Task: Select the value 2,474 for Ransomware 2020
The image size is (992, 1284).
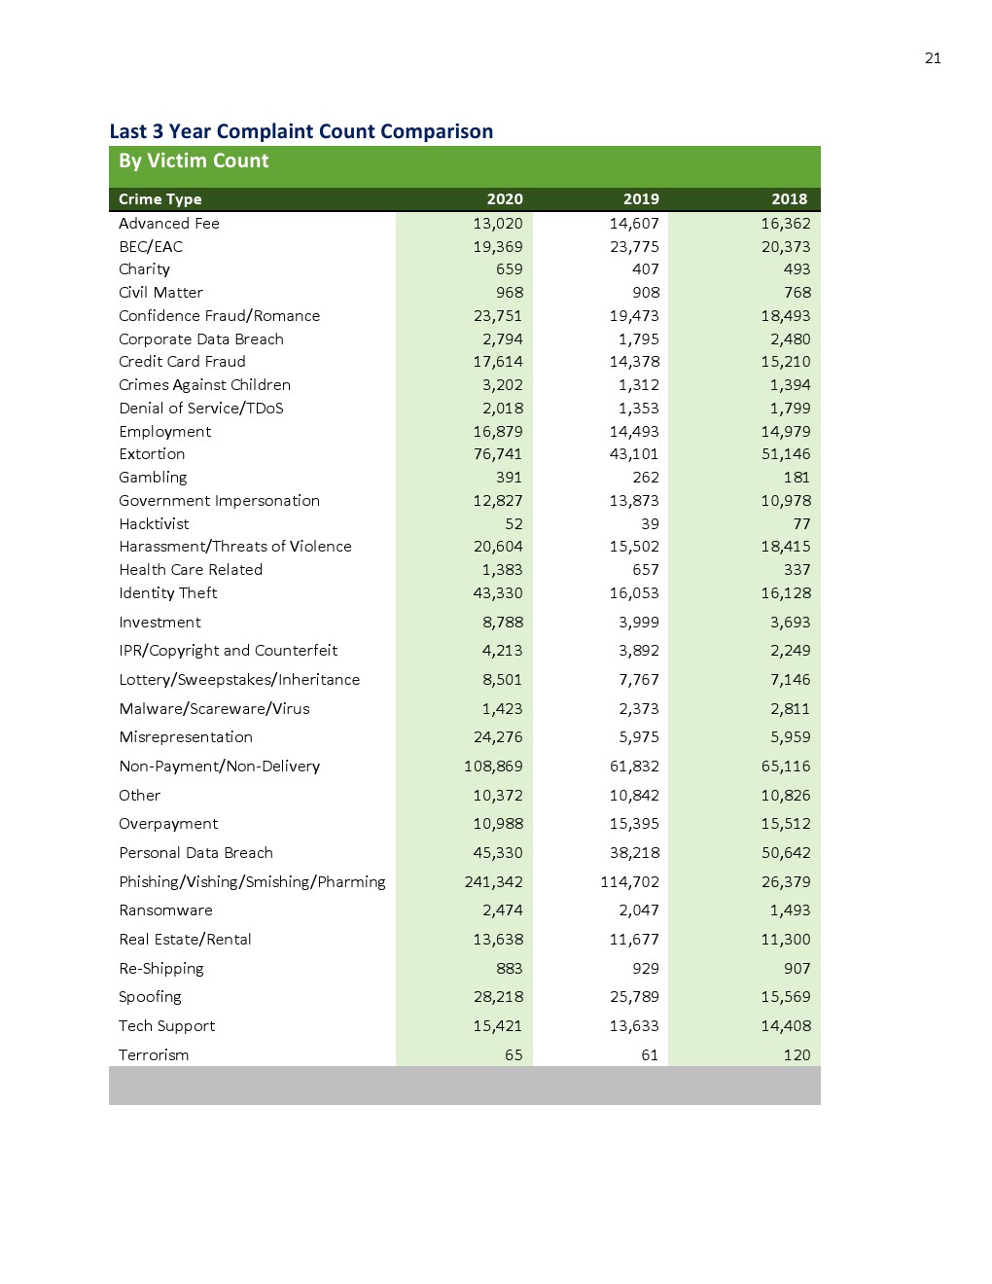Action: 503,910
